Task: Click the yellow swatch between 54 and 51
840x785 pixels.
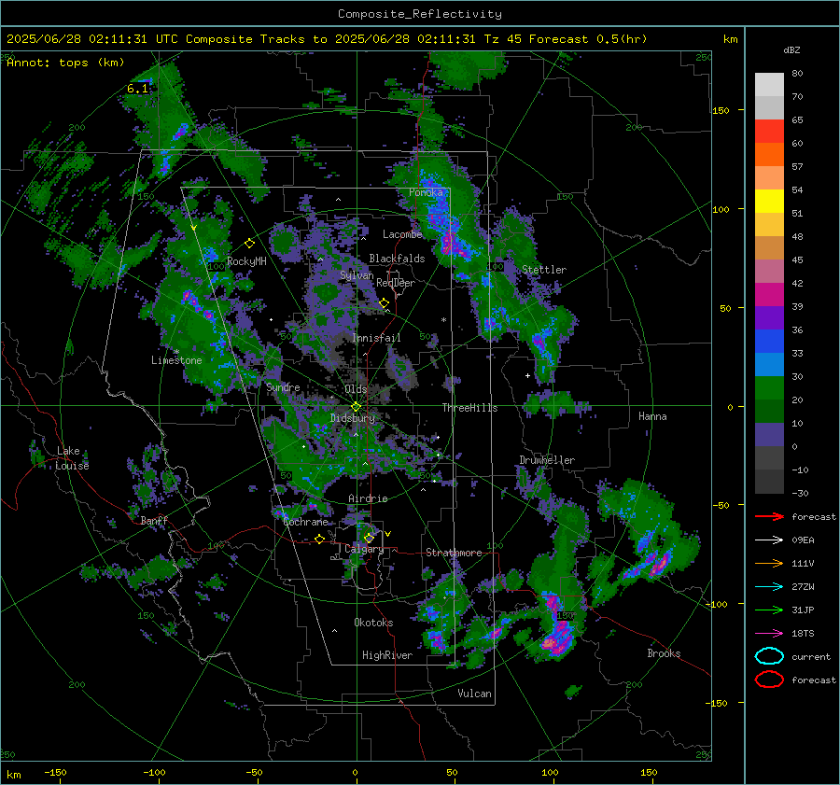Action: pyautogui.click(x=769, y=202)
